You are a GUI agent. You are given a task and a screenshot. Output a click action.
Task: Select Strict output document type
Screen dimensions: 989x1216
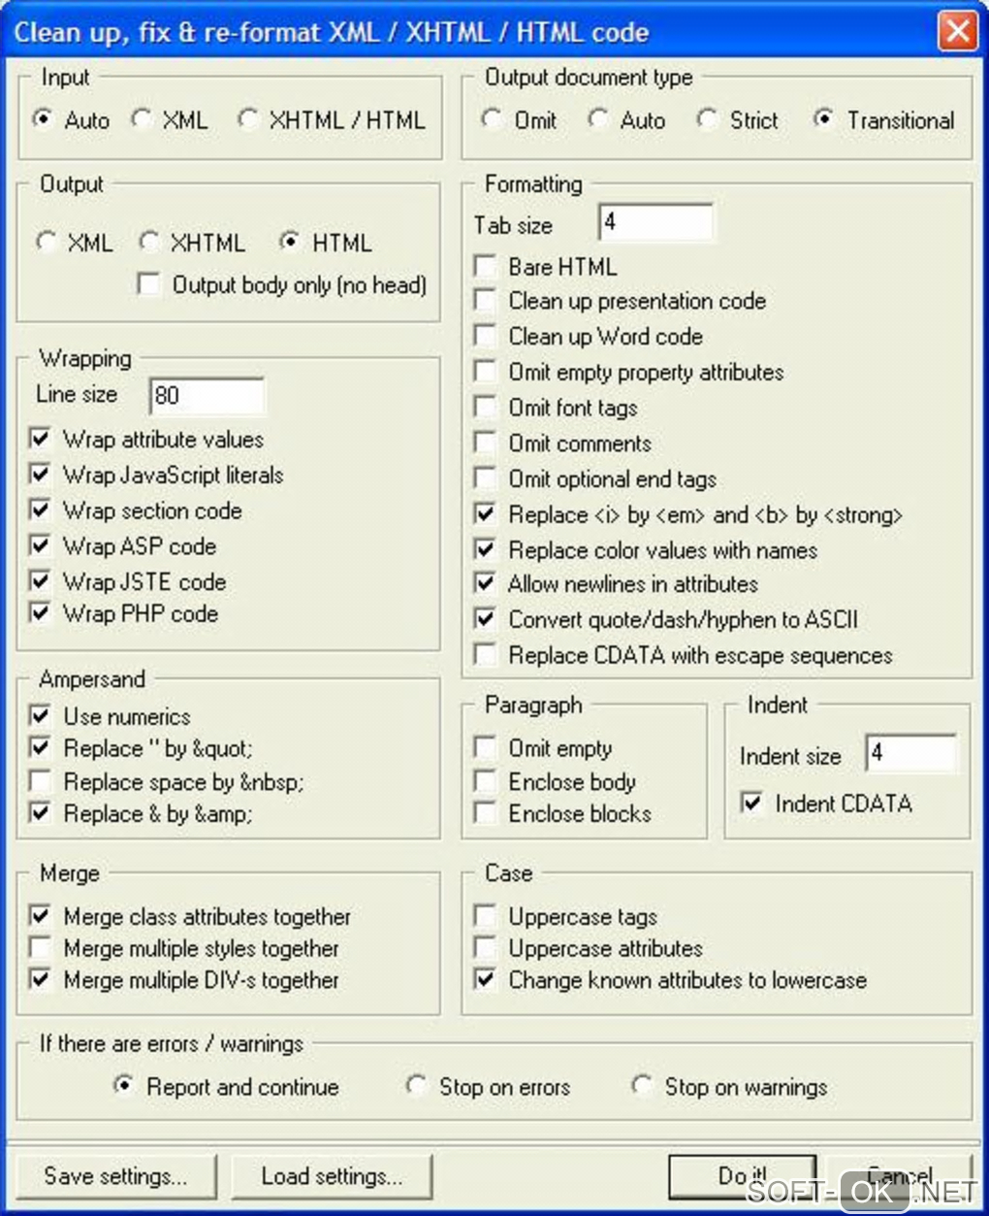click(x=707, y=119)
